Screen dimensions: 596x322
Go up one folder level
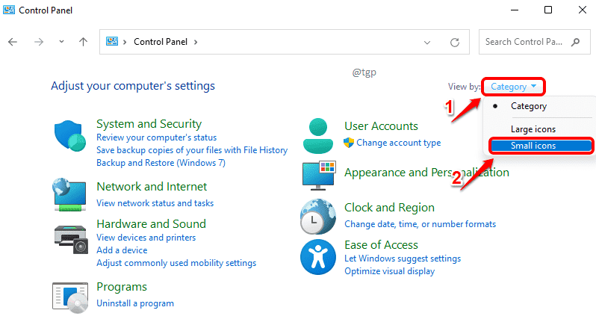84,43
